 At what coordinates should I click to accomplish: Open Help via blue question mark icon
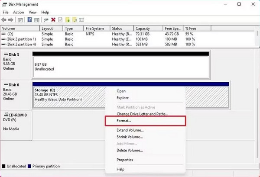(29, 20)
